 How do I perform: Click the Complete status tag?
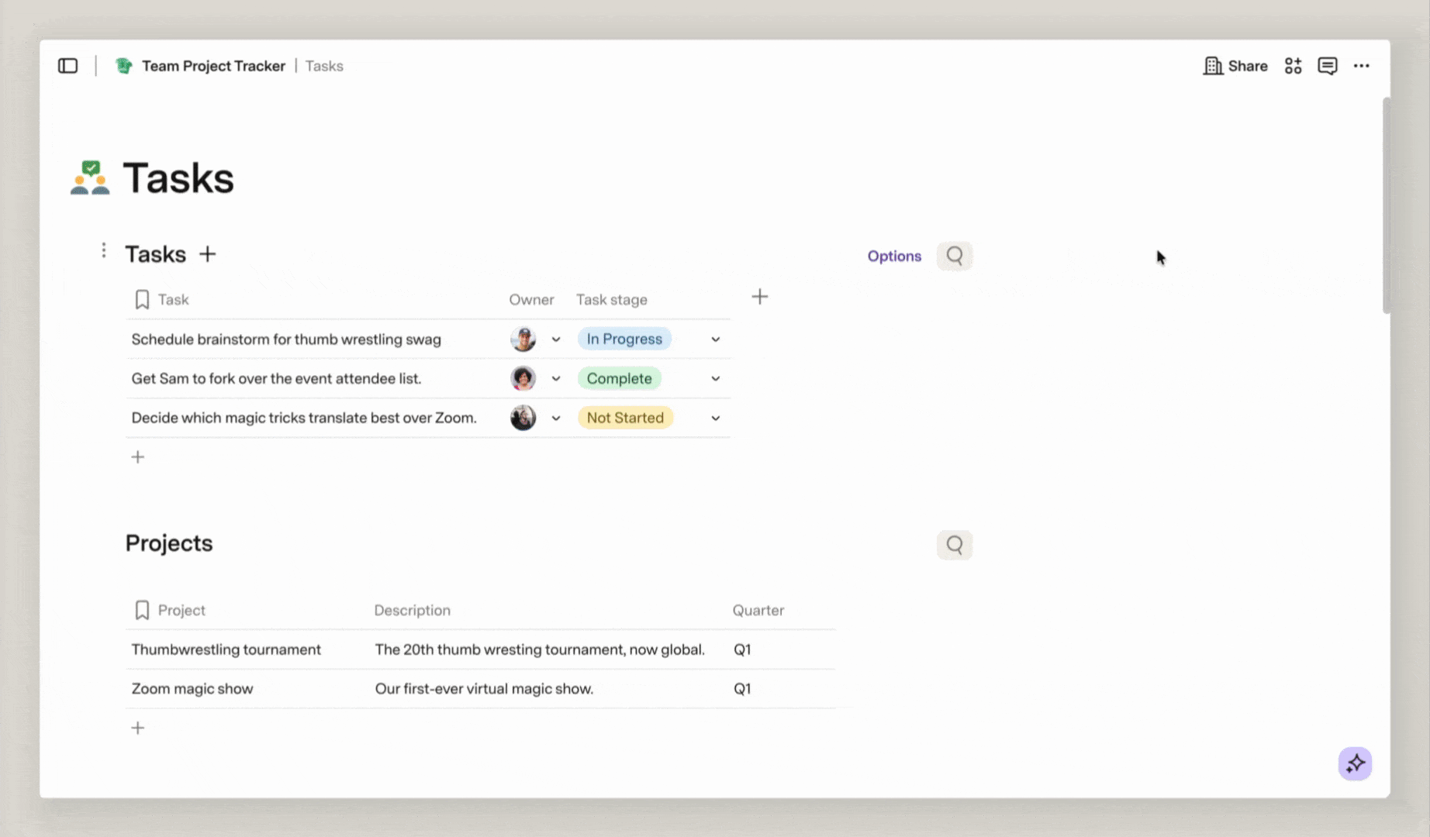click(x=619, y=378)
